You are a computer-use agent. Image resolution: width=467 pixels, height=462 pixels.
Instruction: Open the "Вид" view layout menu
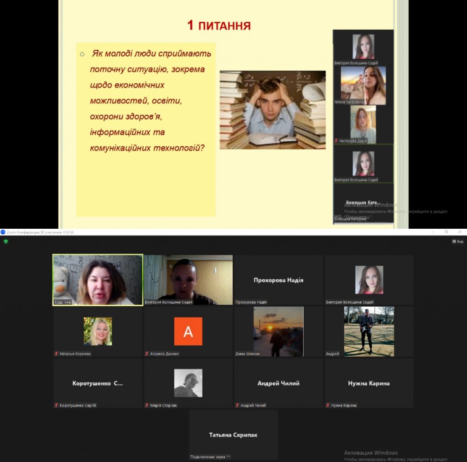coord(457,241)
